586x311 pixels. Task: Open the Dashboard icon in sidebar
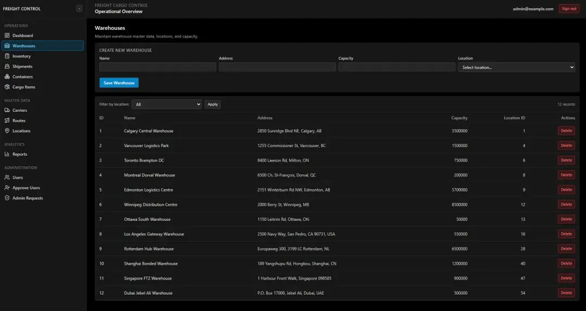coord(7,35)
